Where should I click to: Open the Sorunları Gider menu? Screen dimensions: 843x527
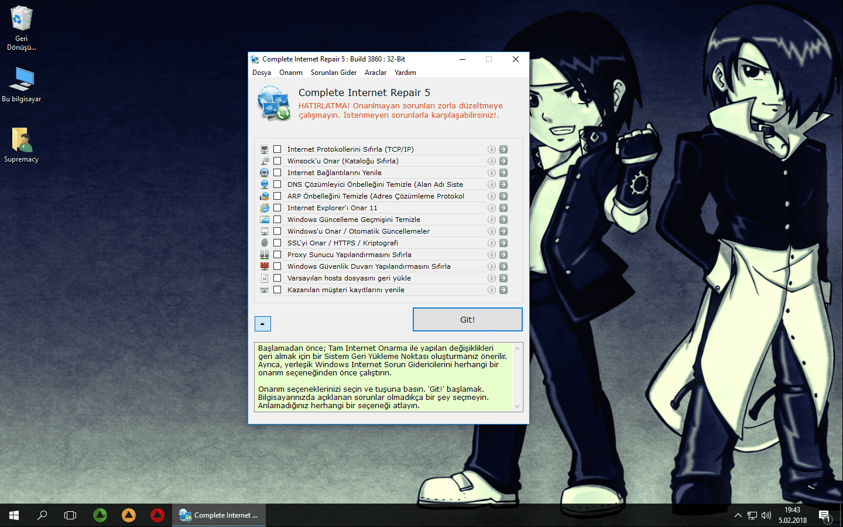coord(334,73)
